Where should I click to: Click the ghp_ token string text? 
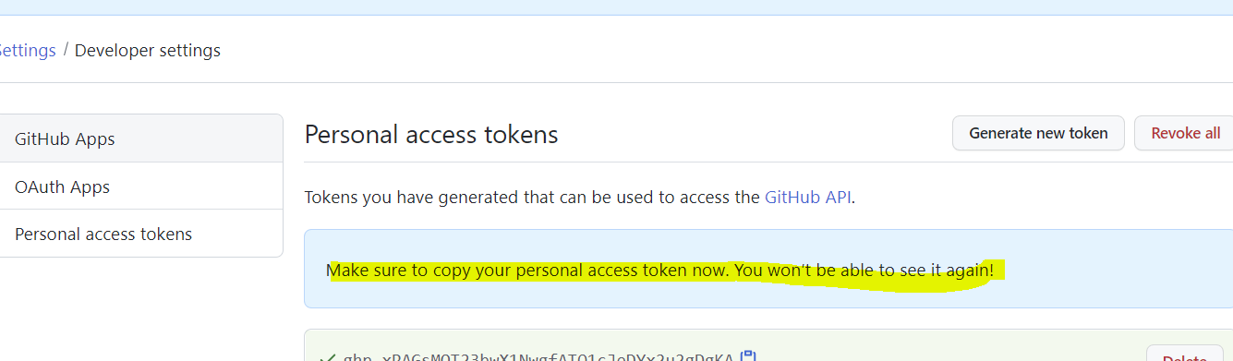(538, 357)
